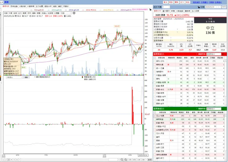Tick the checkbox for 永豐金-復興 row

click(x=154, y=75)
